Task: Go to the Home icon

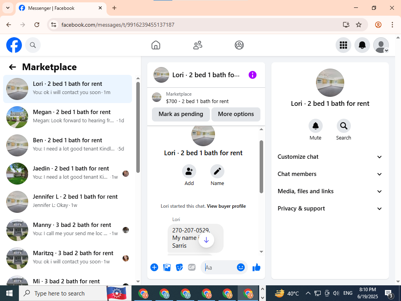Action: tap(156, 45)
